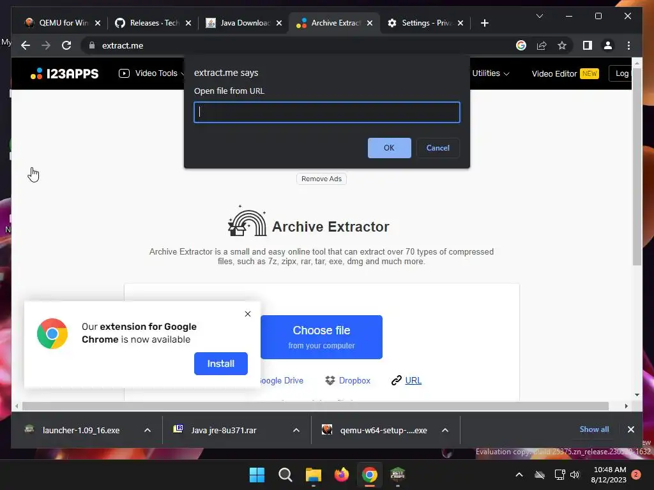Open Chrome profile icon
Screen dimensions: 654x490
point(608,45)
